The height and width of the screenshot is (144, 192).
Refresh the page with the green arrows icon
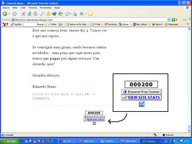point(29,14)
